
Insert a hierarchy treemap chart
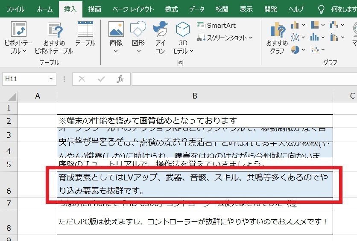pos(315,25)
